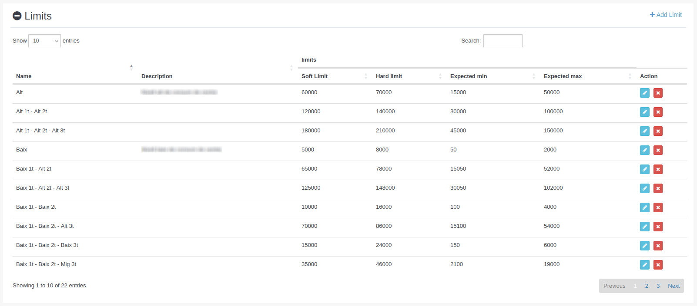
Task: Click the Add Limit link
Action: point(666,15)
